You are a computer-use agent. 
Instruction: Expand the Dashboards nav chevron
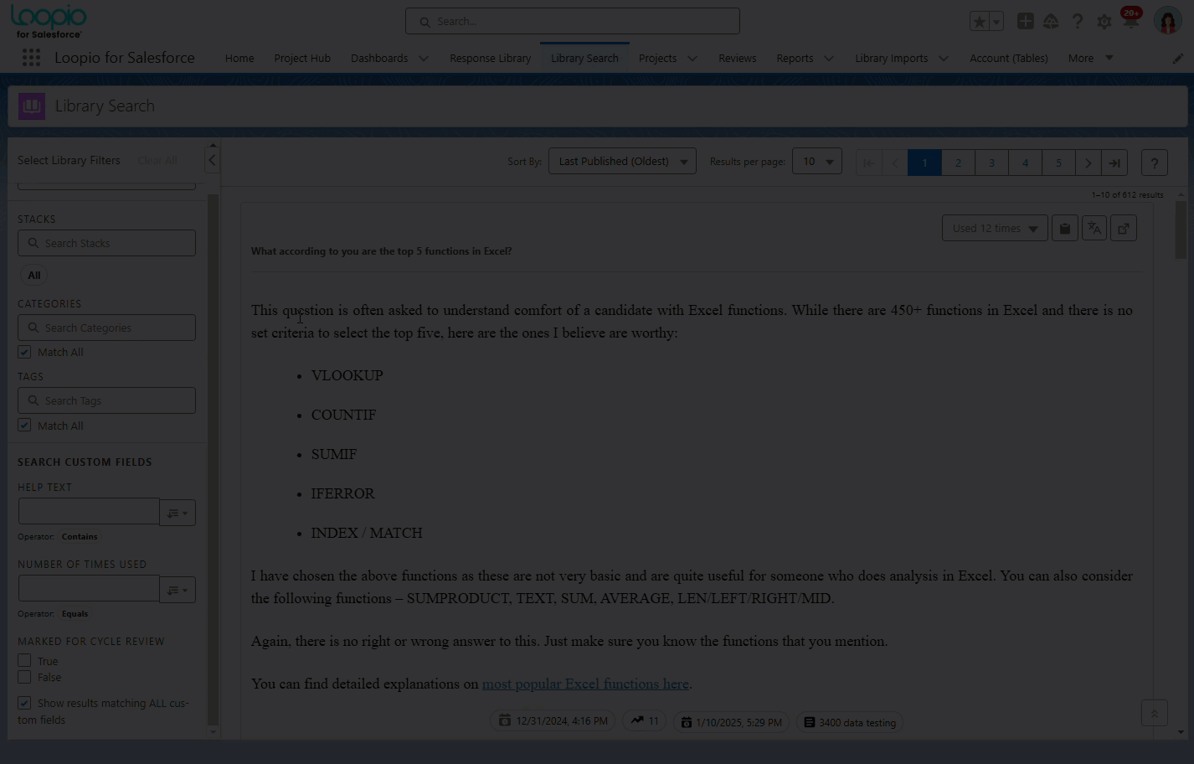(424, 59)
